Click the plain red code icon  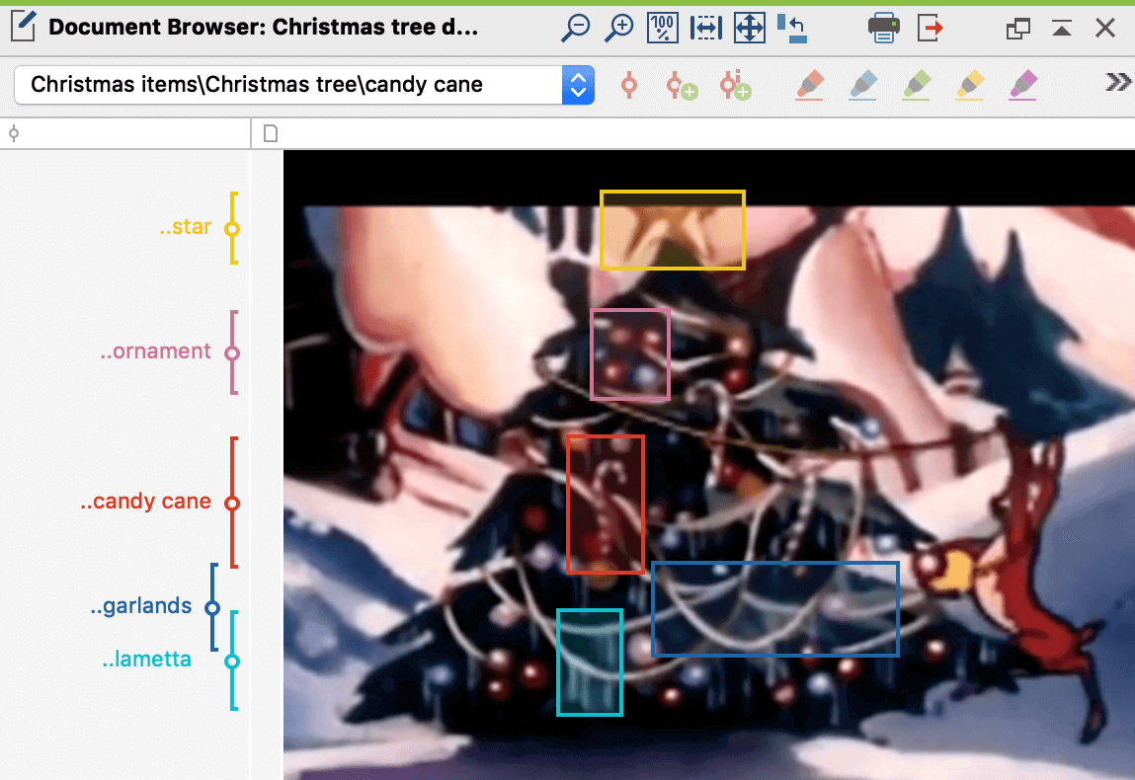point(629,85)
